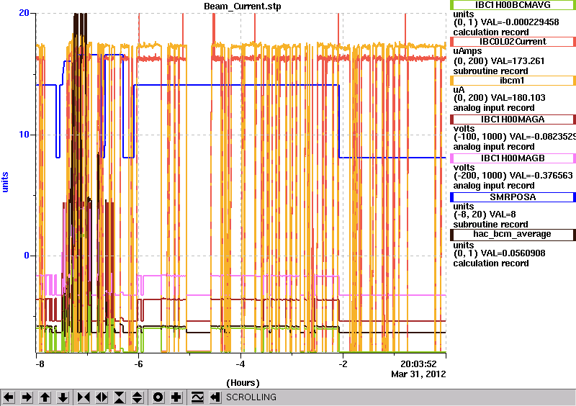Click the (-8, 20) VAL=8 SMRPOSA range
Screen dimensions: 576x406
[485, 215]
